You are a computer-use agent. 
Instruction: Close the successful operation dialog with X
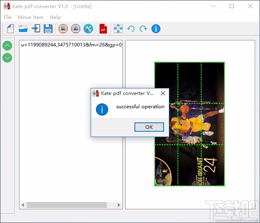click(x=163, y=93)
